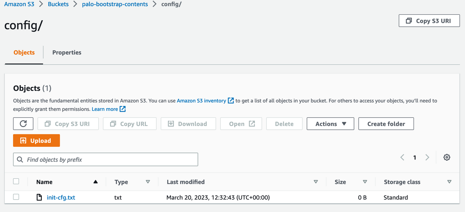Open the Amazon S3 inventory link
465x212 pixels.
coord(201,100)
